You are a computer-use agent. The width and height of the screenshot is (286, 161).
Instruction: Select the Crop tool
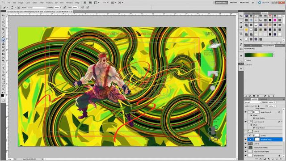point(3,30)
